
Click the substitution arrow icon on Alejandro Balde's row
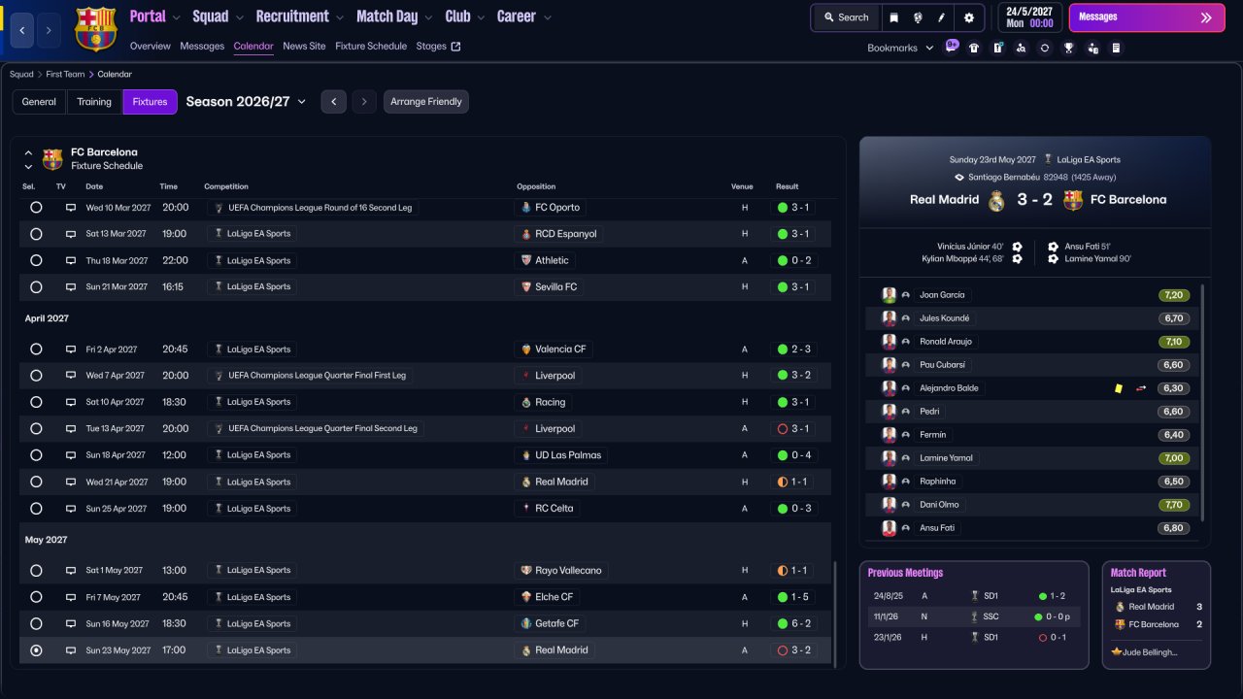(x=1141, y=388)
